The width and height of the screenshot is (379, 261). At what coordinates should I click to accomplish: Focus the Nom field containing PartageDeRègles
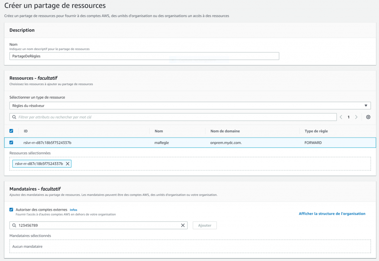144,56
